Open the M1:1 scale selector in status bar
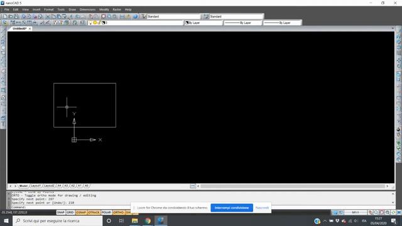Screen dimensions: 402x226 [356, 212]
